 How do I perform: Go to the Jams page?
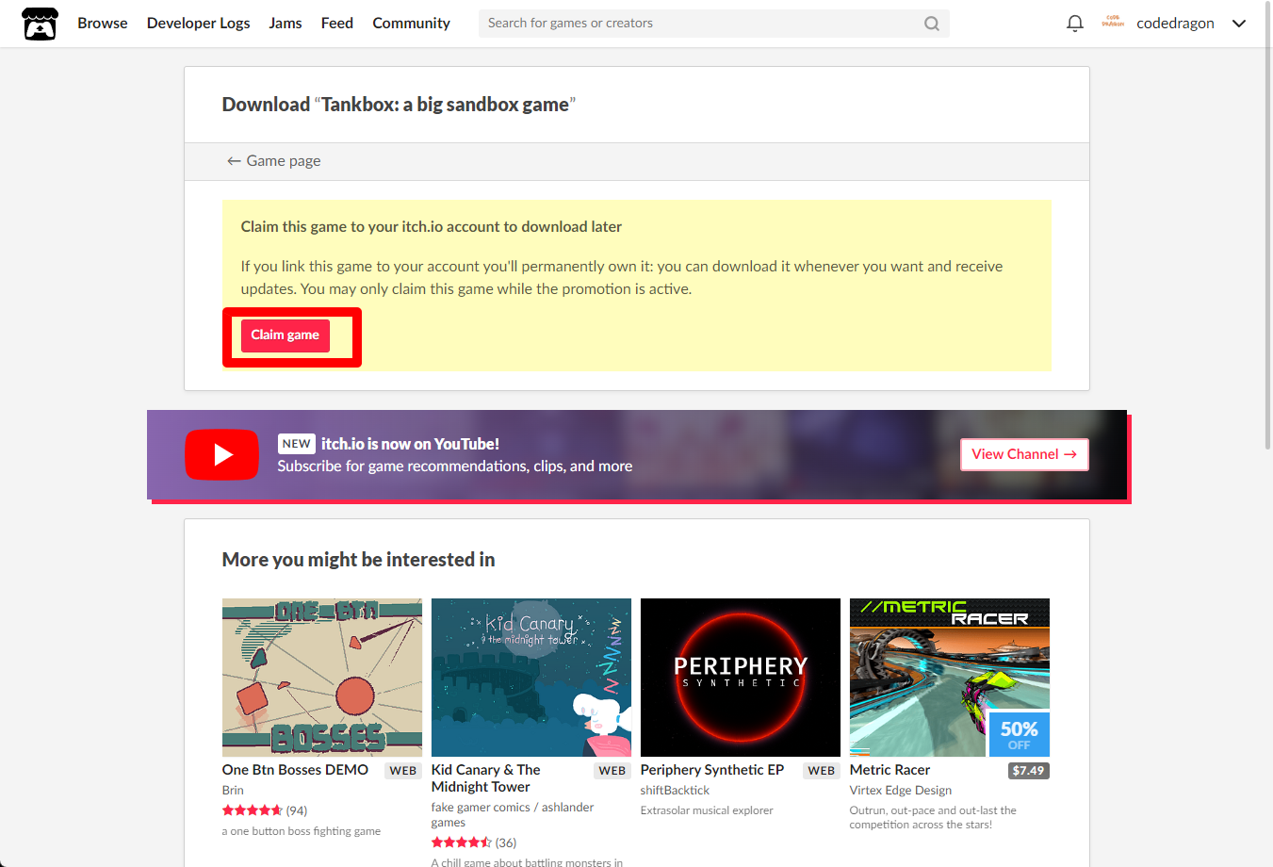pos(286,23)
